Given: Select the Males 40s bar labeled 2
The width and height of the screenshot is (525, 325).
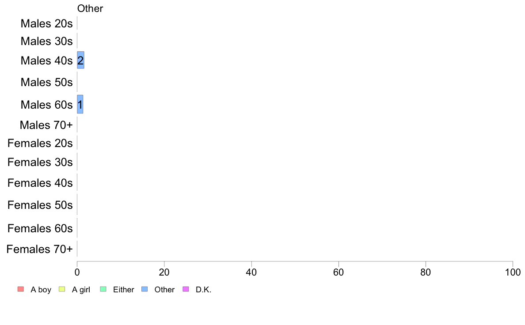Looking at the screenshot, I should point(81,60).
